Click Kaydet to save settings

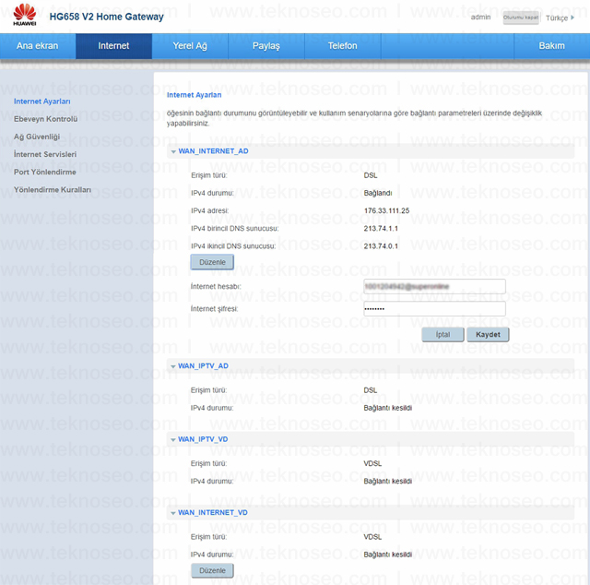coord(488,335)
